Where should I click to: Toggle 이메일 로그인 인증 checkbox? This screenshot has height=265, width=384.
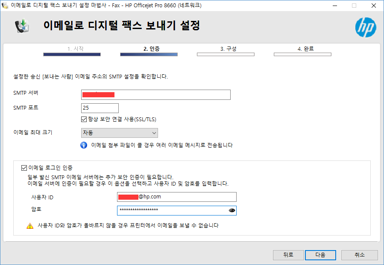pyautogui.click(x=24, y=168)
